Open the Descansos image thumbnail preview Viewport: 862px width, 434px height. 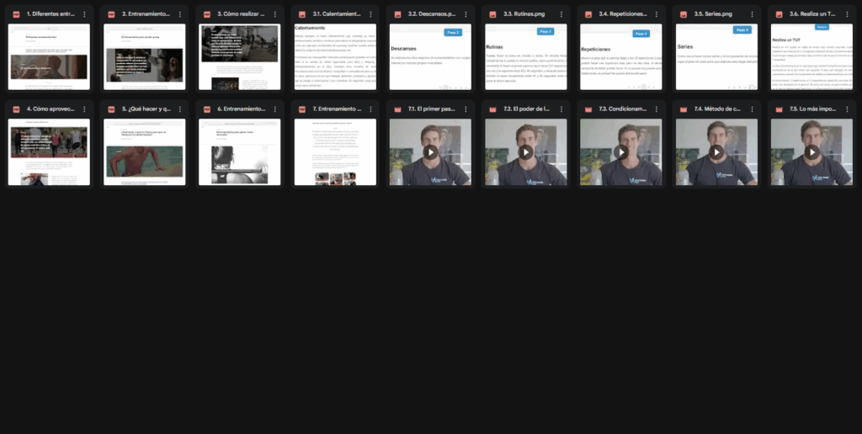tap(430, 57)
